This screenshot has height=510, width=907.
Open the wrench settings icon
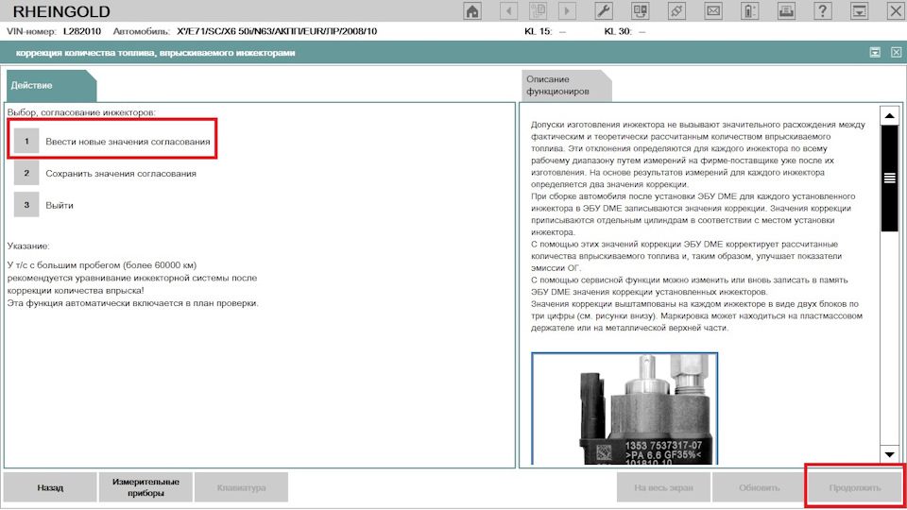[604, 11]
